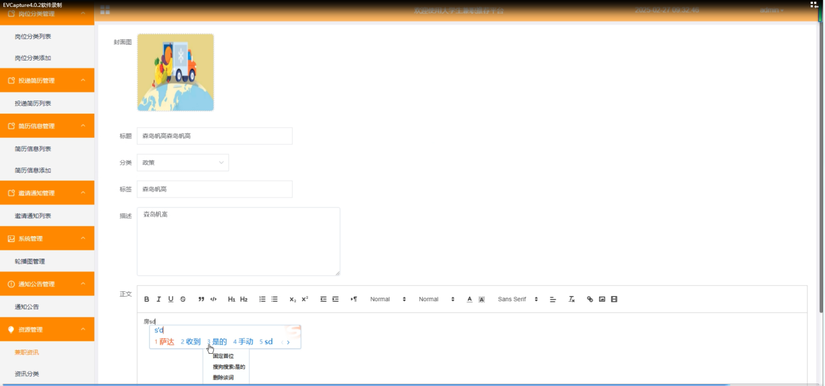
Task: Toggle italic formatting in the editor
Action: click(159, 299)
